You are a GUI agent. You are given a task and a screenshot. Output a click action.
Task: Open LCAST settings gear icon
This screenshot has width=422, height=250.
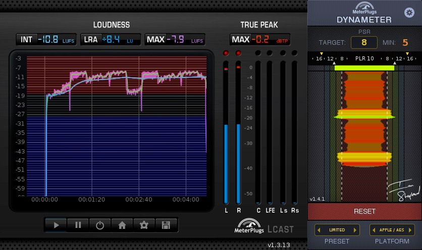[144, 225]
